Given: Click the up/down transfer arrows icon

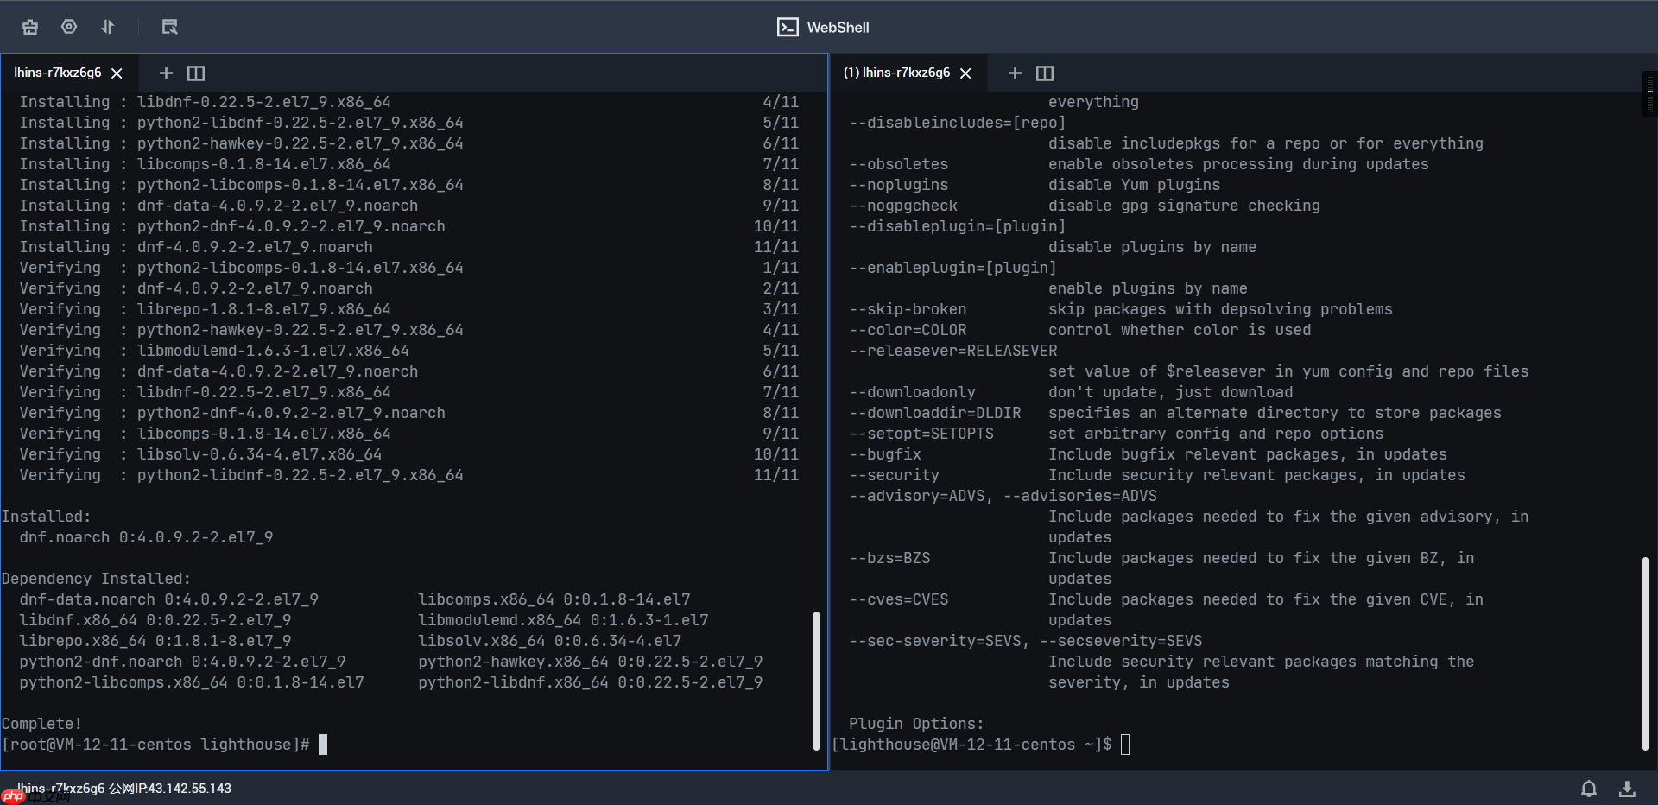Looking at the screenshot, I should 108,27.
